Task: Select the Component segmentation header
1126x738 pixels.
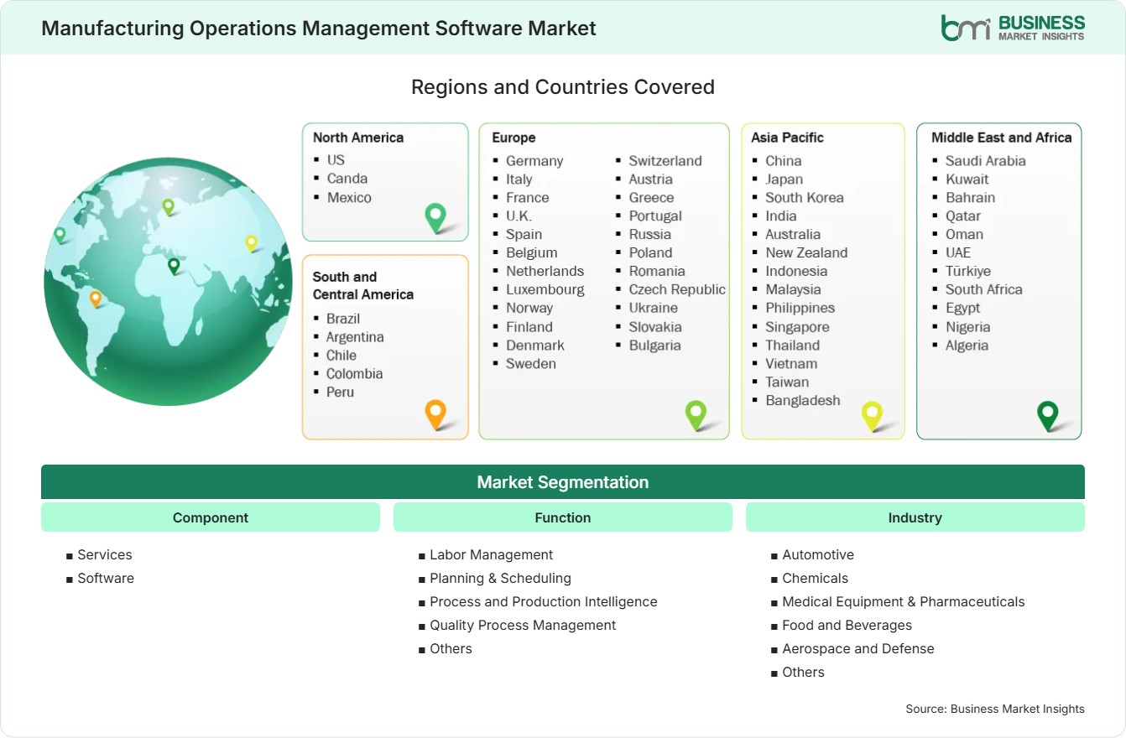Action: pyautogui.click(x=211, y=517)
